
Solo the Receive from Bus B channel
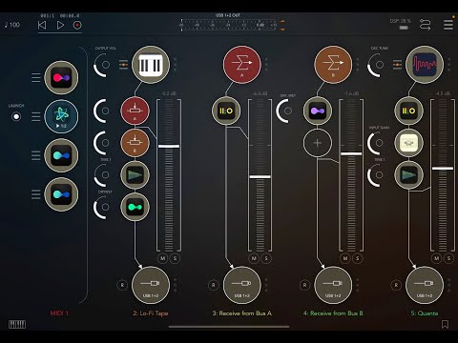coord(358,258)
